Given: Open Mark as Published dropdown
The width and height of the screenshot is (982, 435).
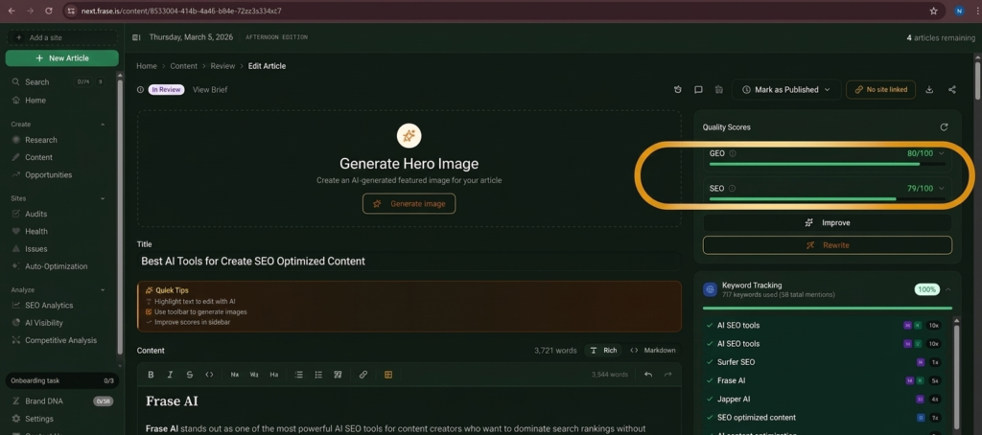Looking at the screenshot, I should [x=786, y=89].
